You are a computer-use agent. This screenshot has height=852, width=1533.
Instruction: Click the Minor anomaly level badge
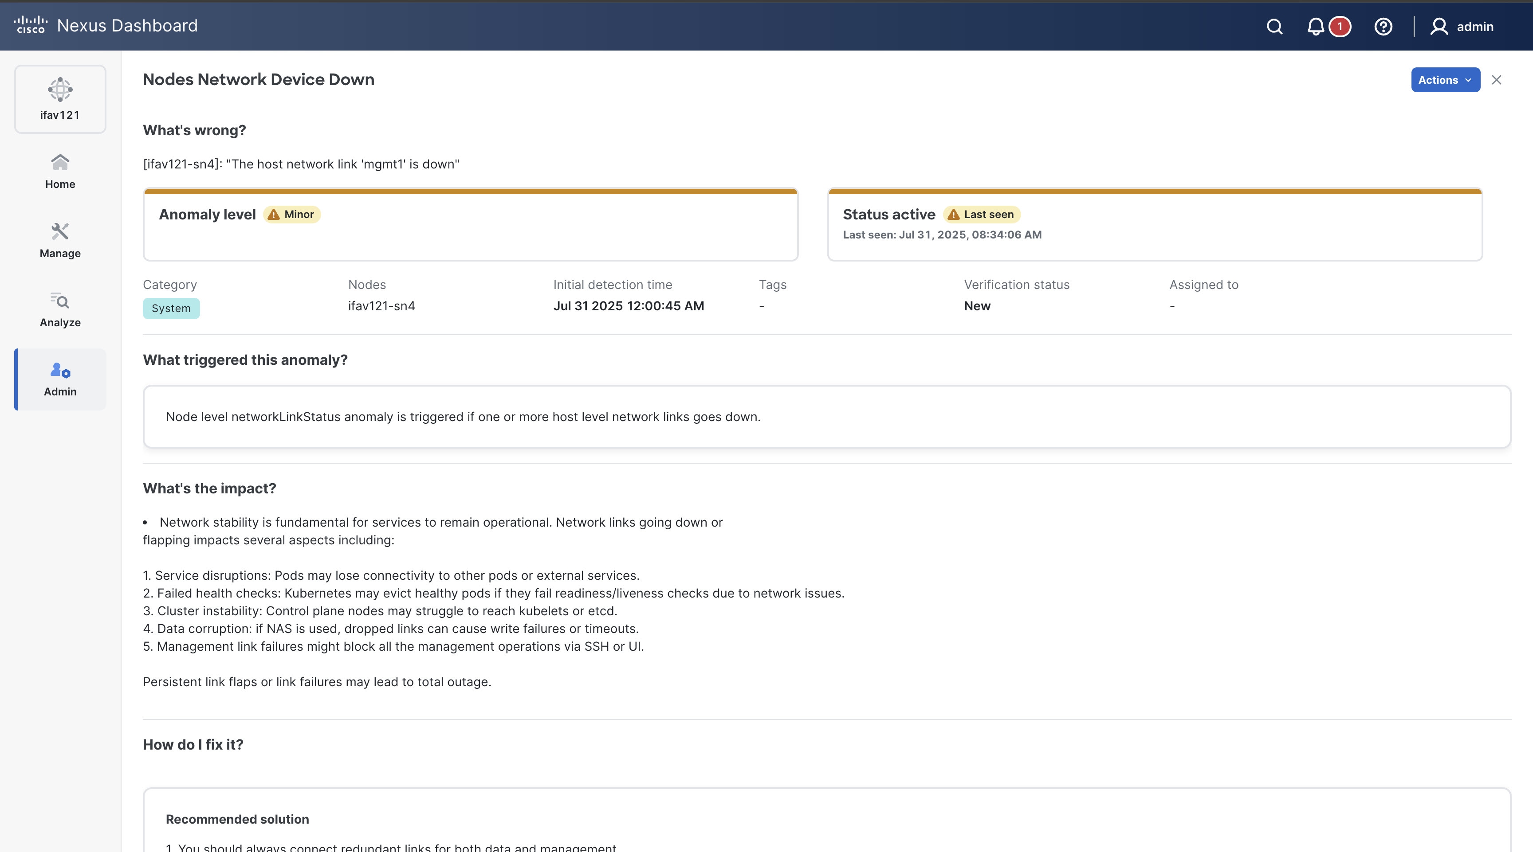[291, 215]
